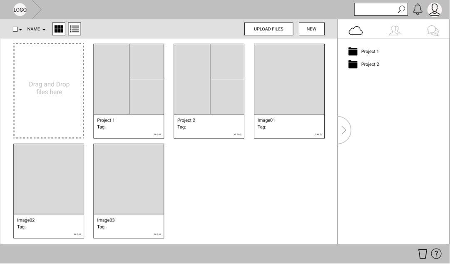
Task: Open more options on Image02 card
Action: [77, 234]
